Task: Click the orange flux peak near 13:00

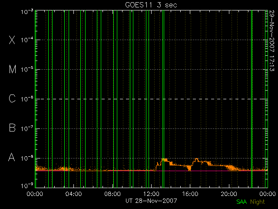Action: [164, 160]
